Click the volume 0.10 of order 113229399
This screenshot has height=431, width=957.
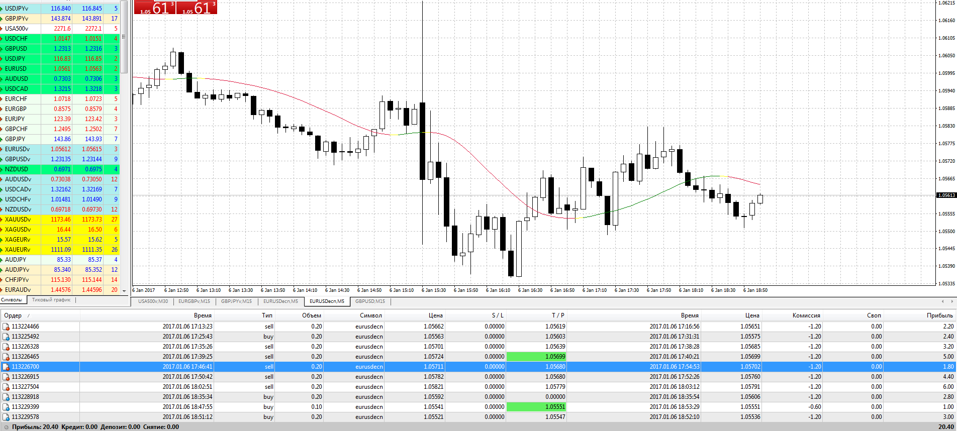coord(317,407)
